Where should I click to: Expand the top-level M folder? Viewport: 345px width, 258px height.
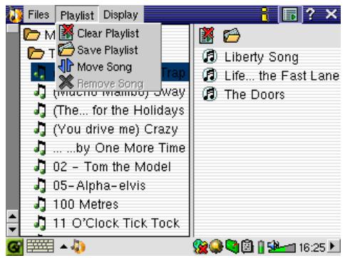coord(31,35)
